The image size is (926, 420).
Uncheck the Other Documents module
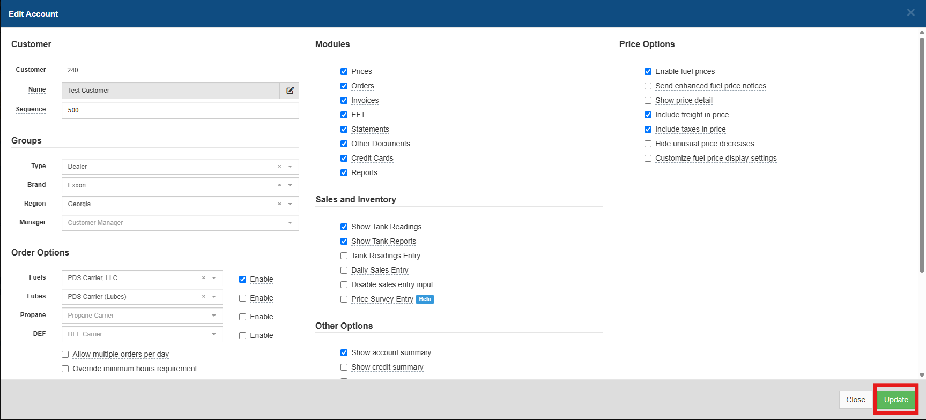point(344,144)
